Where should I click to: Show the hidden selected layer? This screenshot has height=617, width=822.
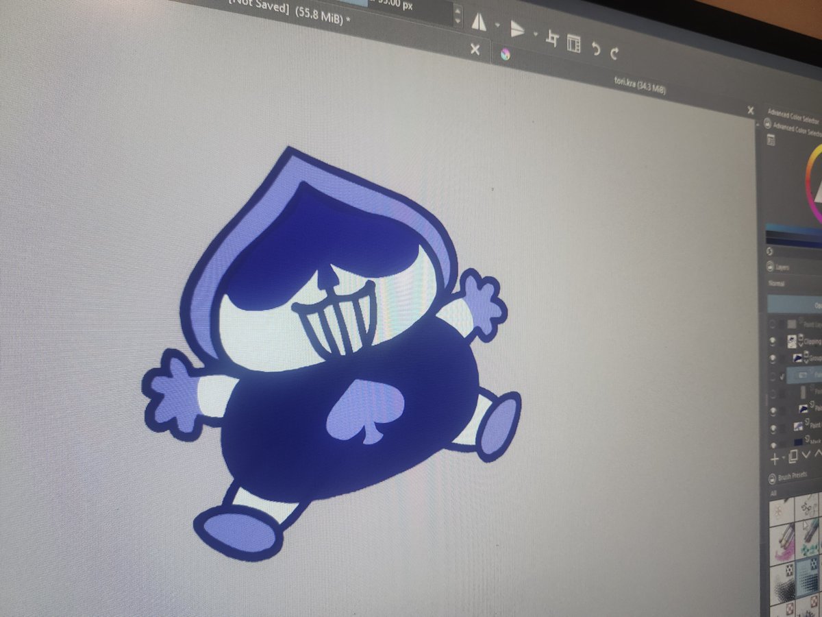[x=772, y=376]
